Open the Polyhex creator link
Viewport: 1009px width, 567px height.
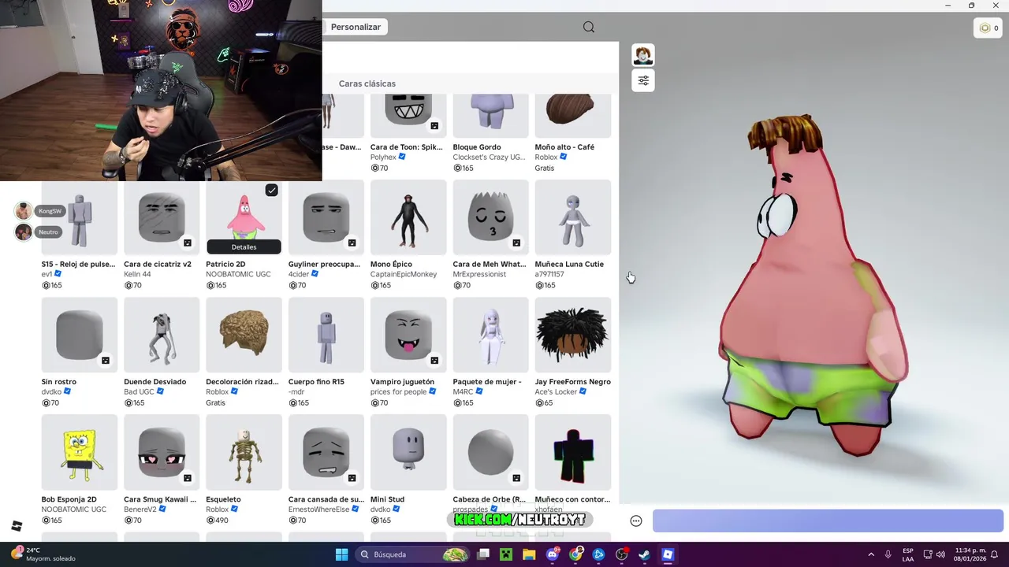click(x=384, y=157)
